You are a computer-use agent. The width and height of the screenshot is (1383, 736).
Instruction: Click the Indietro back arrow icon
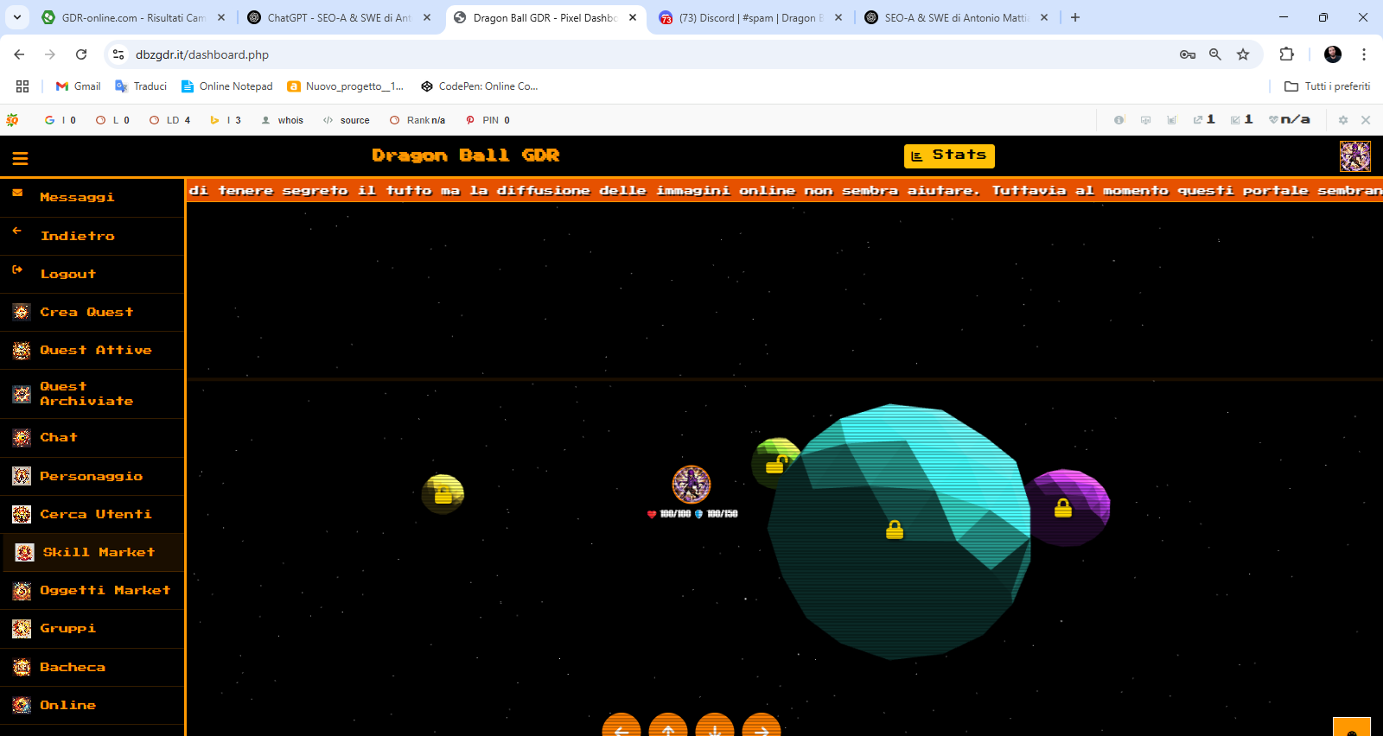pyautogui.click(x=17, y=232)
